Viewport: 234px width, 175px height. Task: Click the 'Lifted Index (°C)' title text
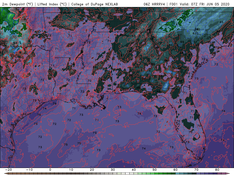[52, 4]
